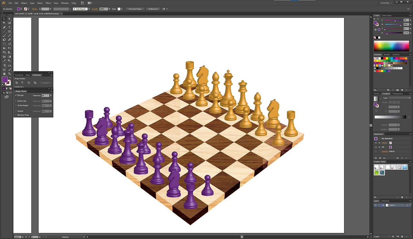
Task: Activate the Zoom tool
Action: pos(10,74)
